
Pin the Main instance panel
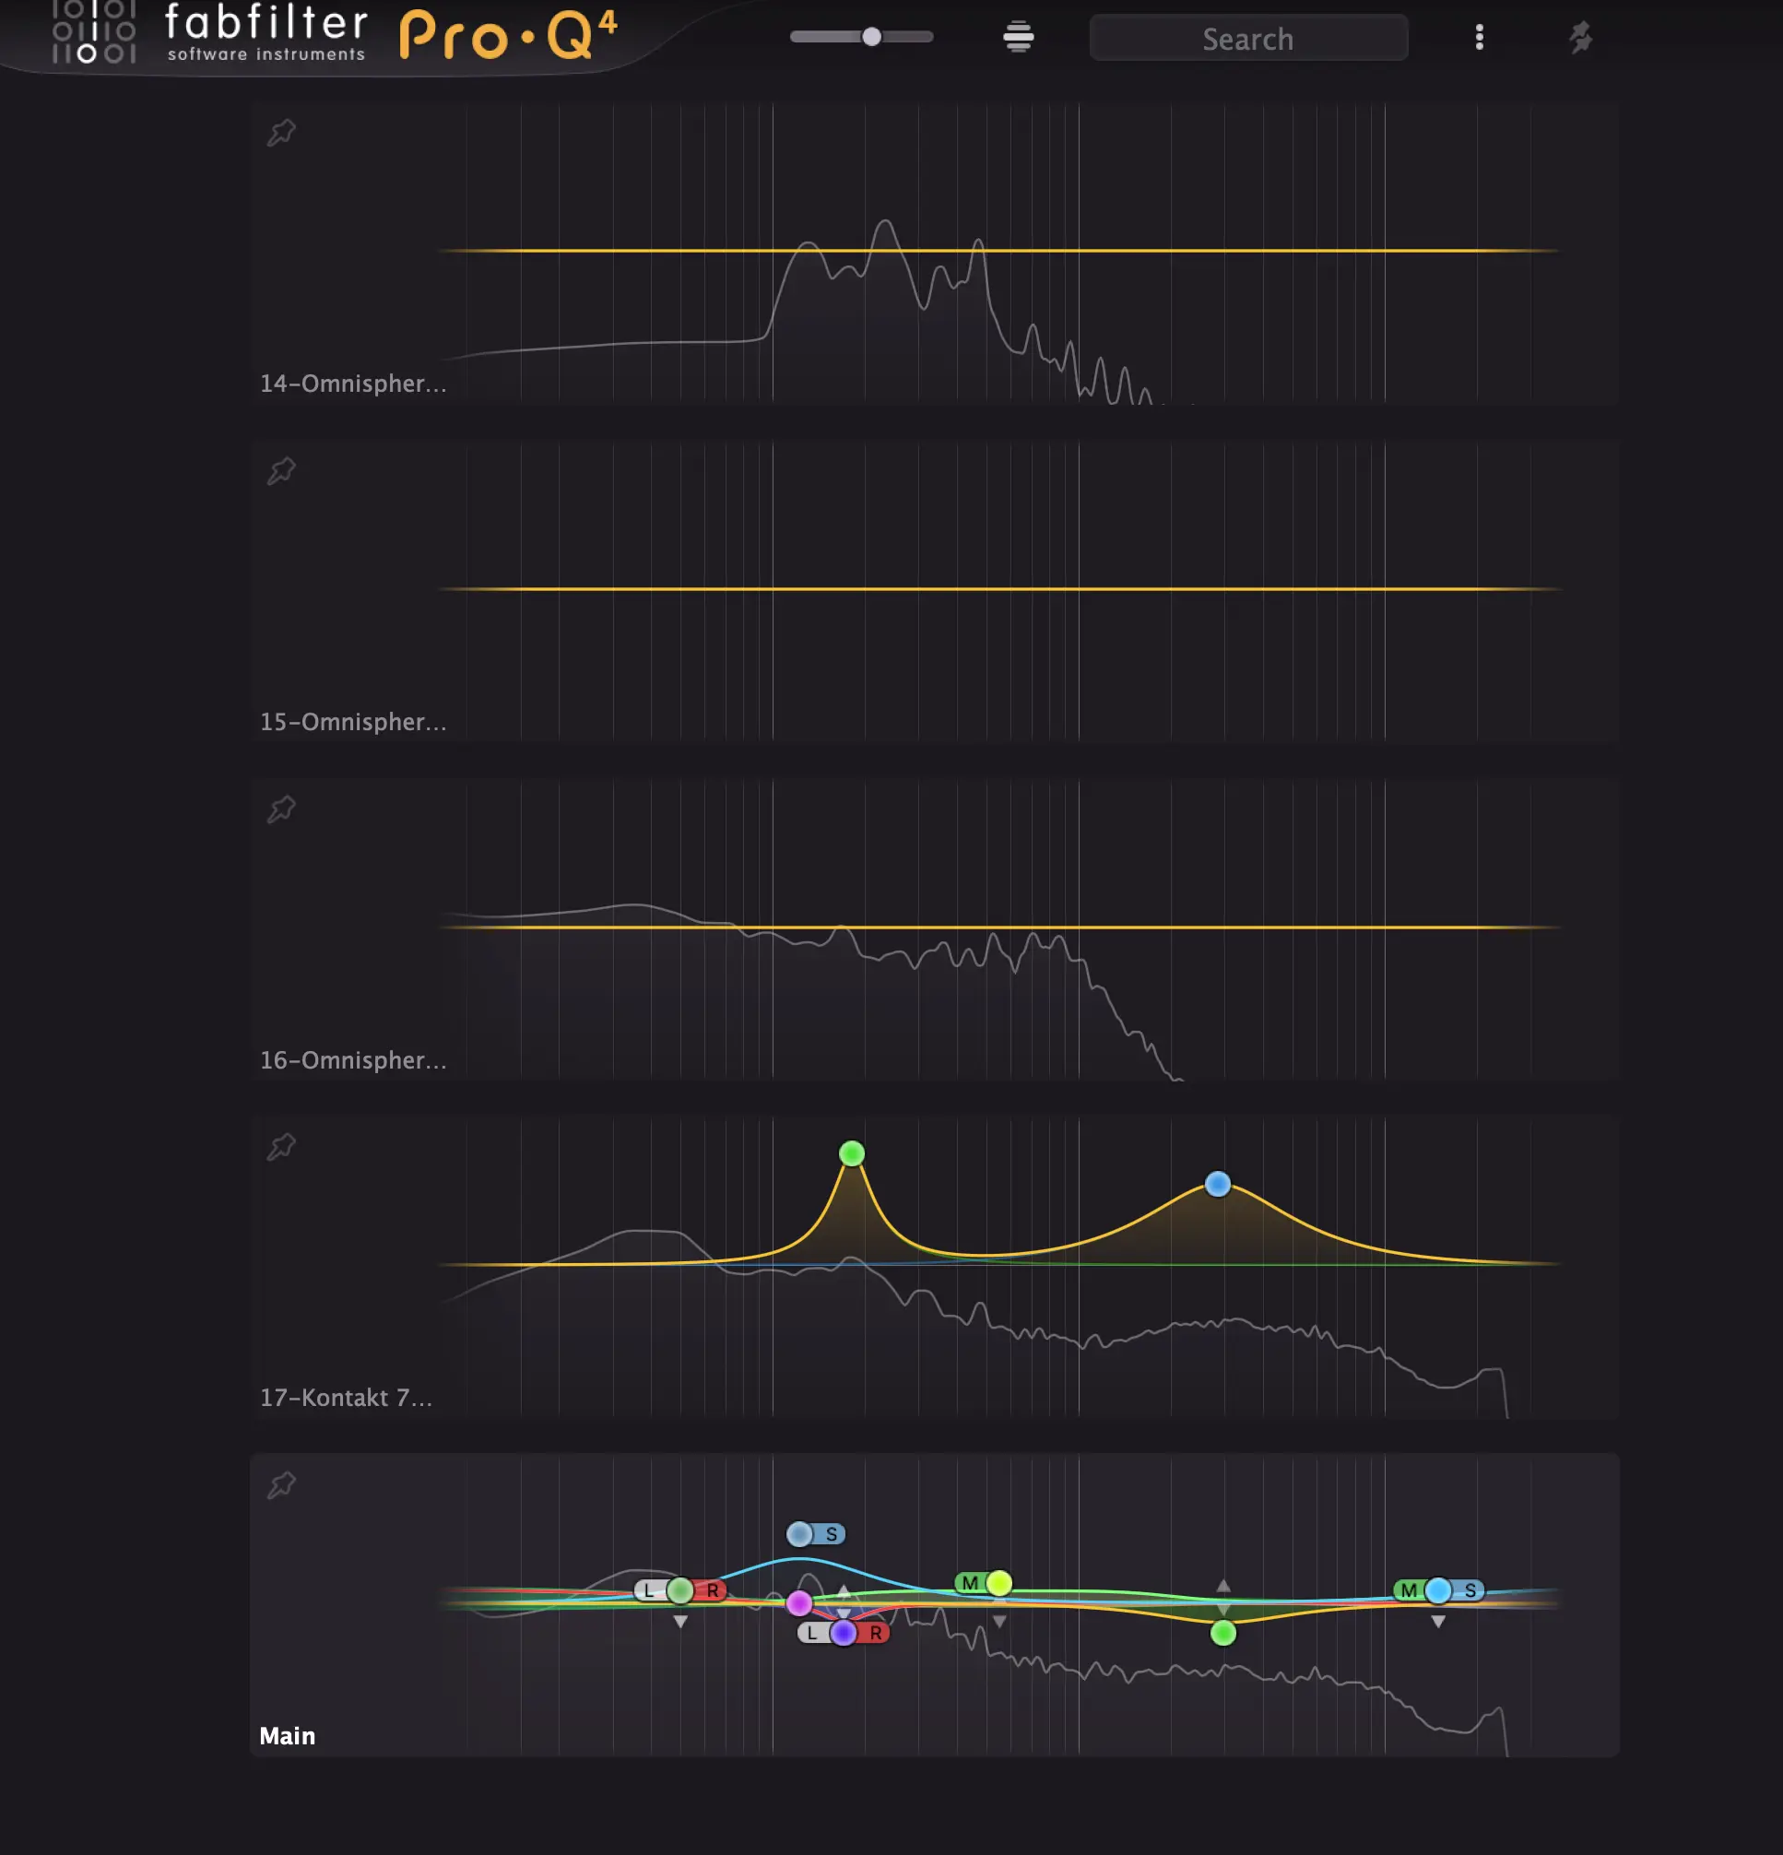click(281, 1485)
